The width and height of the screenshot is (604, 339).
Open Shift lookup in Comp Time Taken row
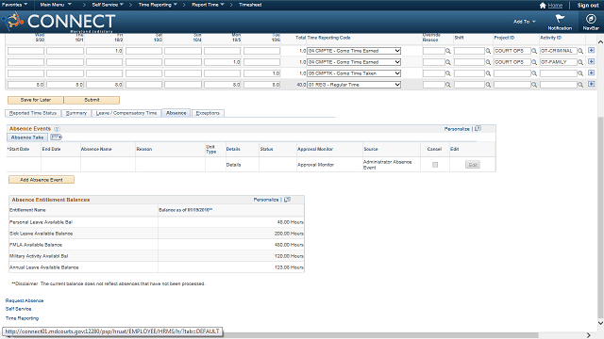coord(488,73)
